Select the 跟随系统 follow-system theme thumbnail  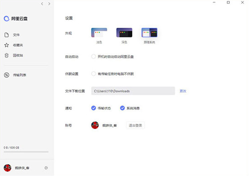[149, 33]
